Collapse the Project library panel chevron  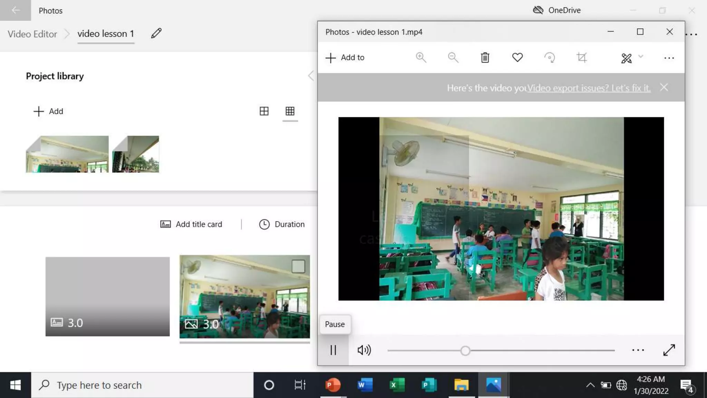(x=311, y=76)
